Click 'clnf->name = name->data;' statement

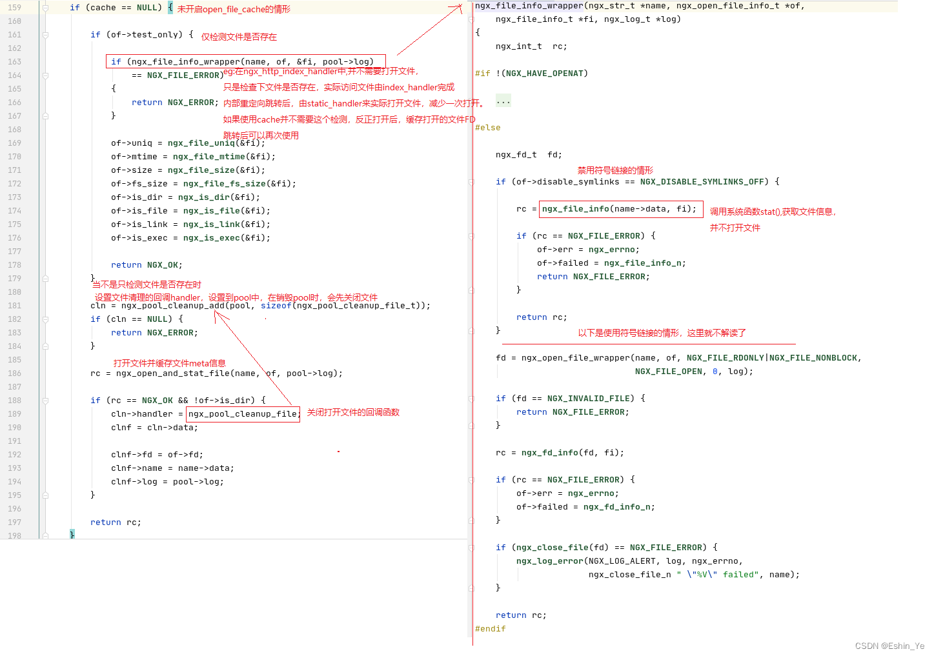(x=173, y=468)
